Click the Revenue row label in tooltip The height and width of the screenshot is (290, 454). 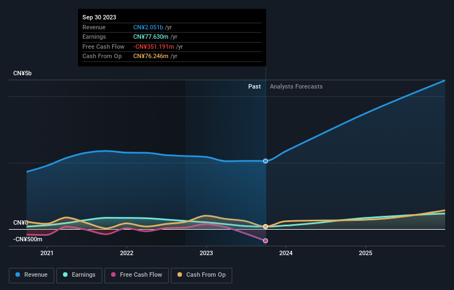[x=94, y=27]
